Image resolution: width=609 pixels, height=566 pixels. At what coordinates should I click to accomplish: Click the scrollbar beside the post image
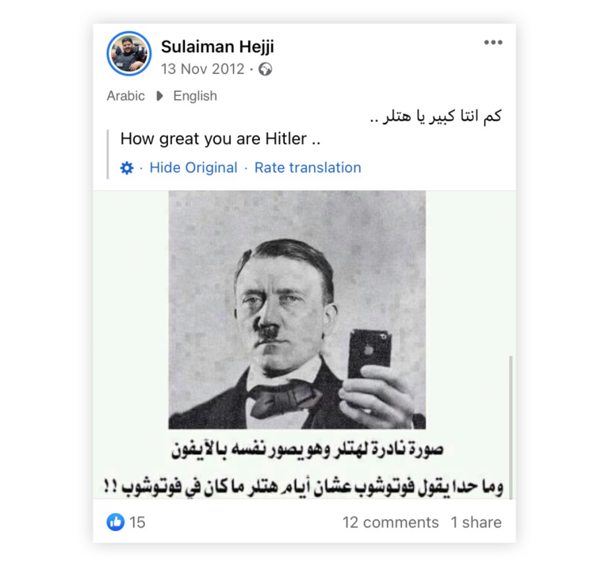tap(511, 427)
